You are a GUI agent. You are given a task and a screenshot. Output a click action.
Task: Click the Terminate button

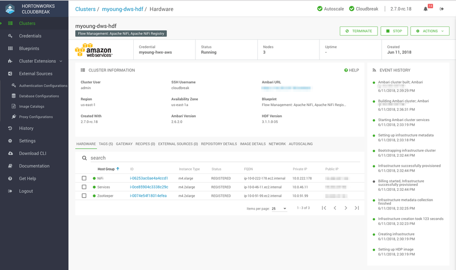(359, 31)
